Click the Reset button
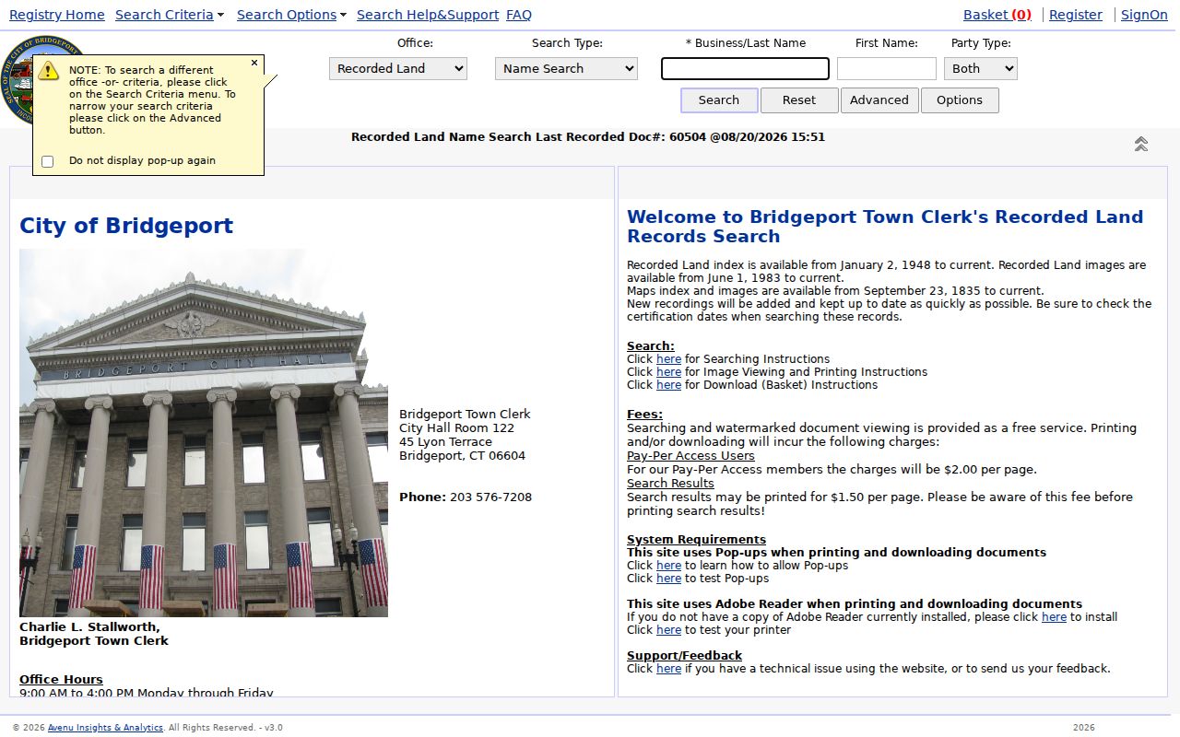The image size is (1180, 737). click(x=799, y=100)
